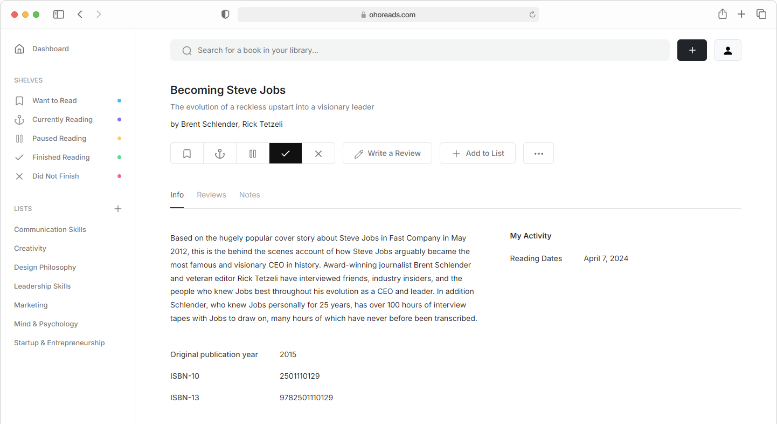Open the Mind & Psychology list
Screen dimensions: 777x424
pyautogui.click(x=46, y=324)
